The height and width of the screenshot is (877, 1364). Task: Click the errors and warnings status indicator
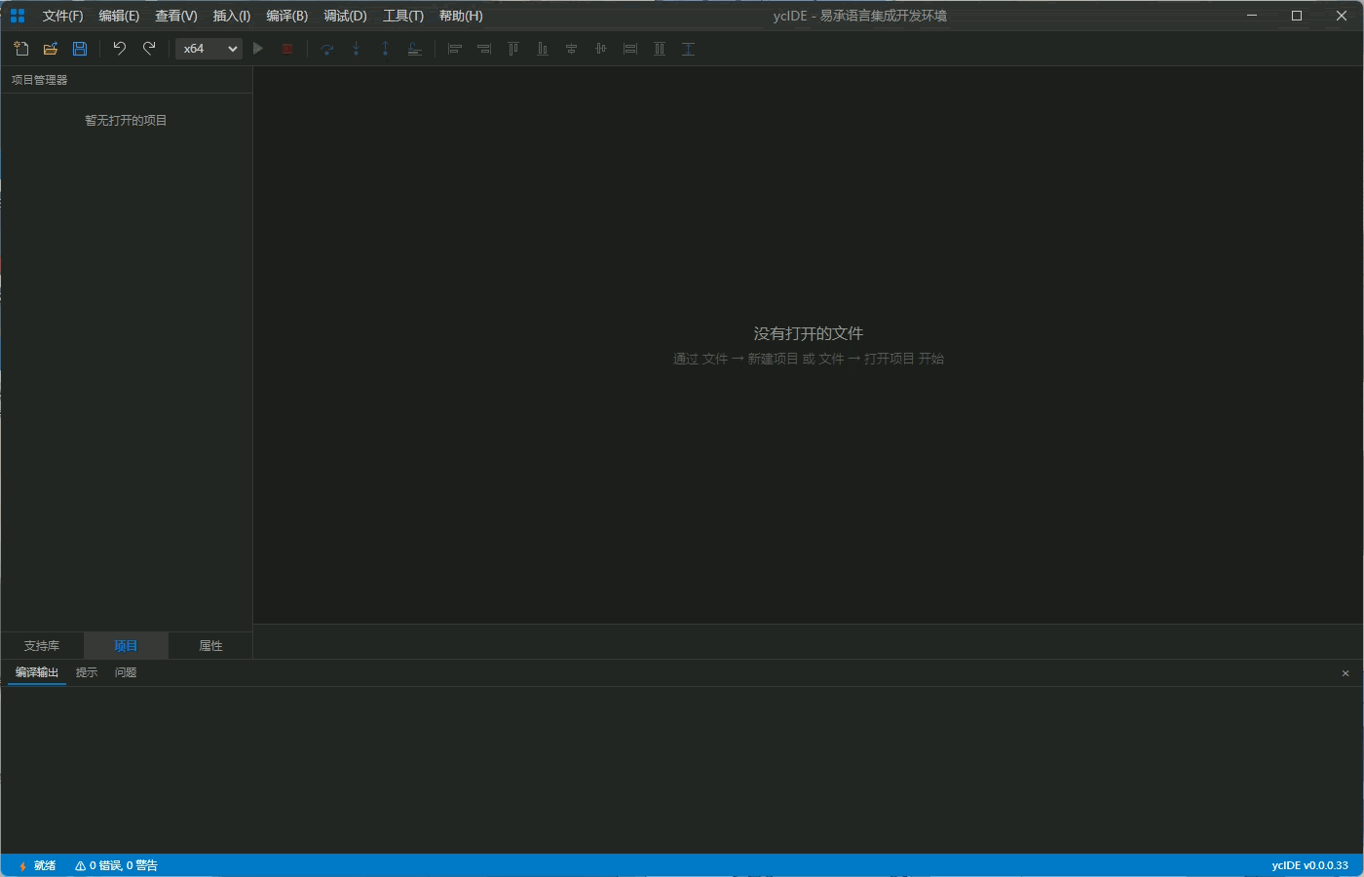(116, 865)
